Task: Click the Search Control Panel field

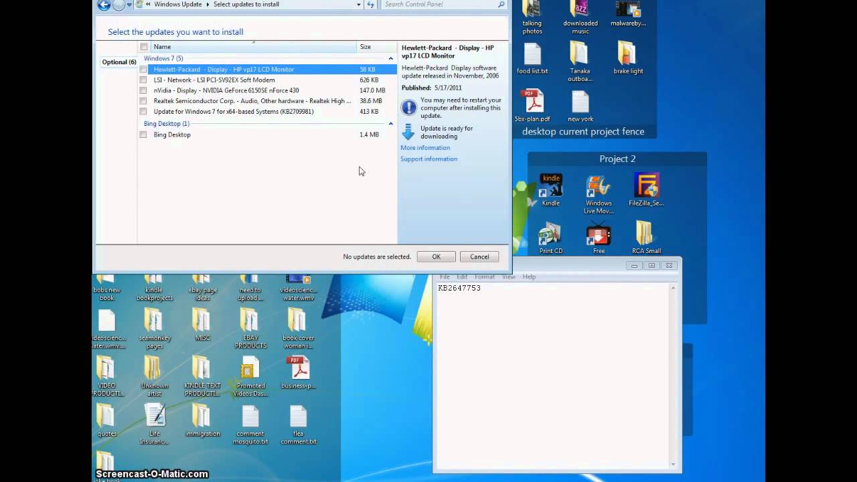Action: pos(440,4)
